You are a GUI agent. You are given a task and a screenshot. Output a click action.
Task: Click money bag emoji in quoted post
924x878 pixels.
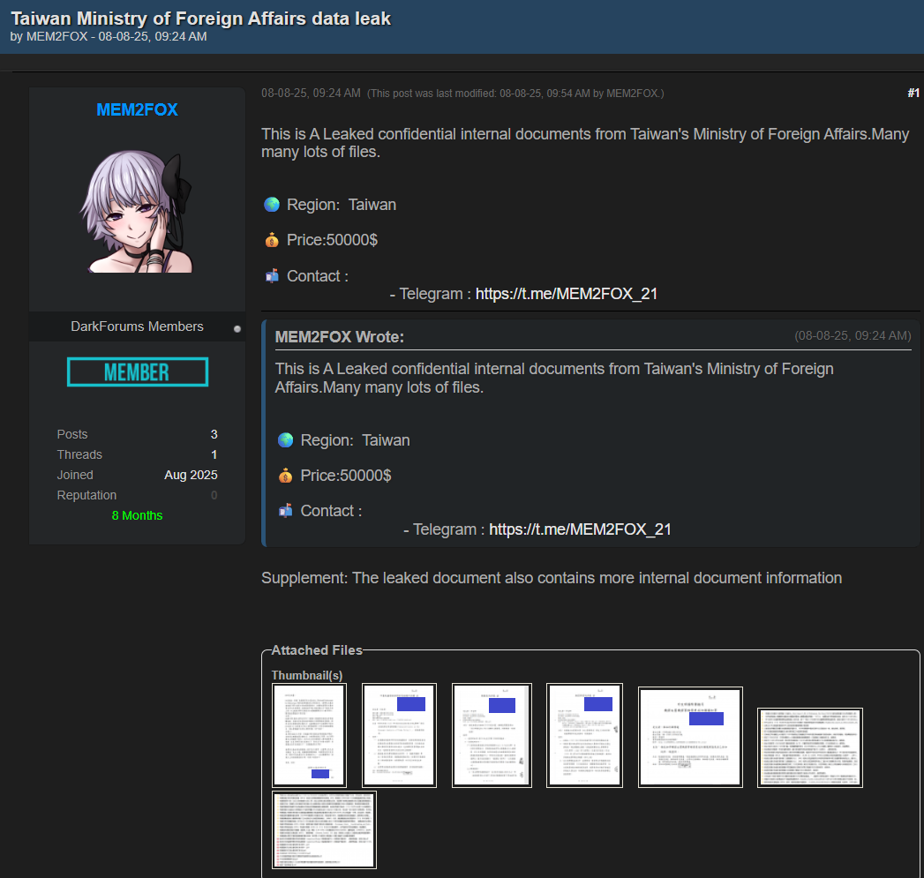(285, 476)
